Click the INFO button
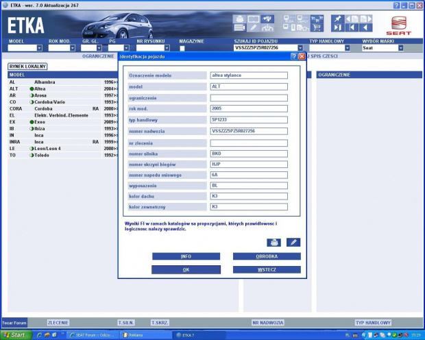The height and width of the screenshot is (340, 425). (x=186, y=256)
